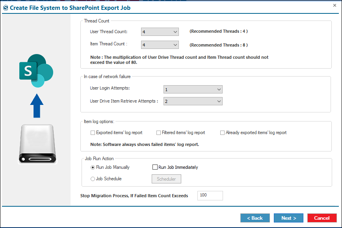
Task: Click the Scheduler button
Action: pos(166,179)
